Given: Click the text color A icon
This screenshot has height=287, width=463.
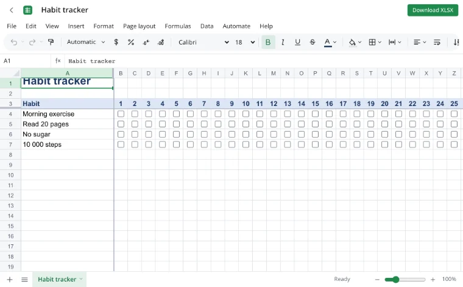Looking at the screenshot, I should coord(327,42).
